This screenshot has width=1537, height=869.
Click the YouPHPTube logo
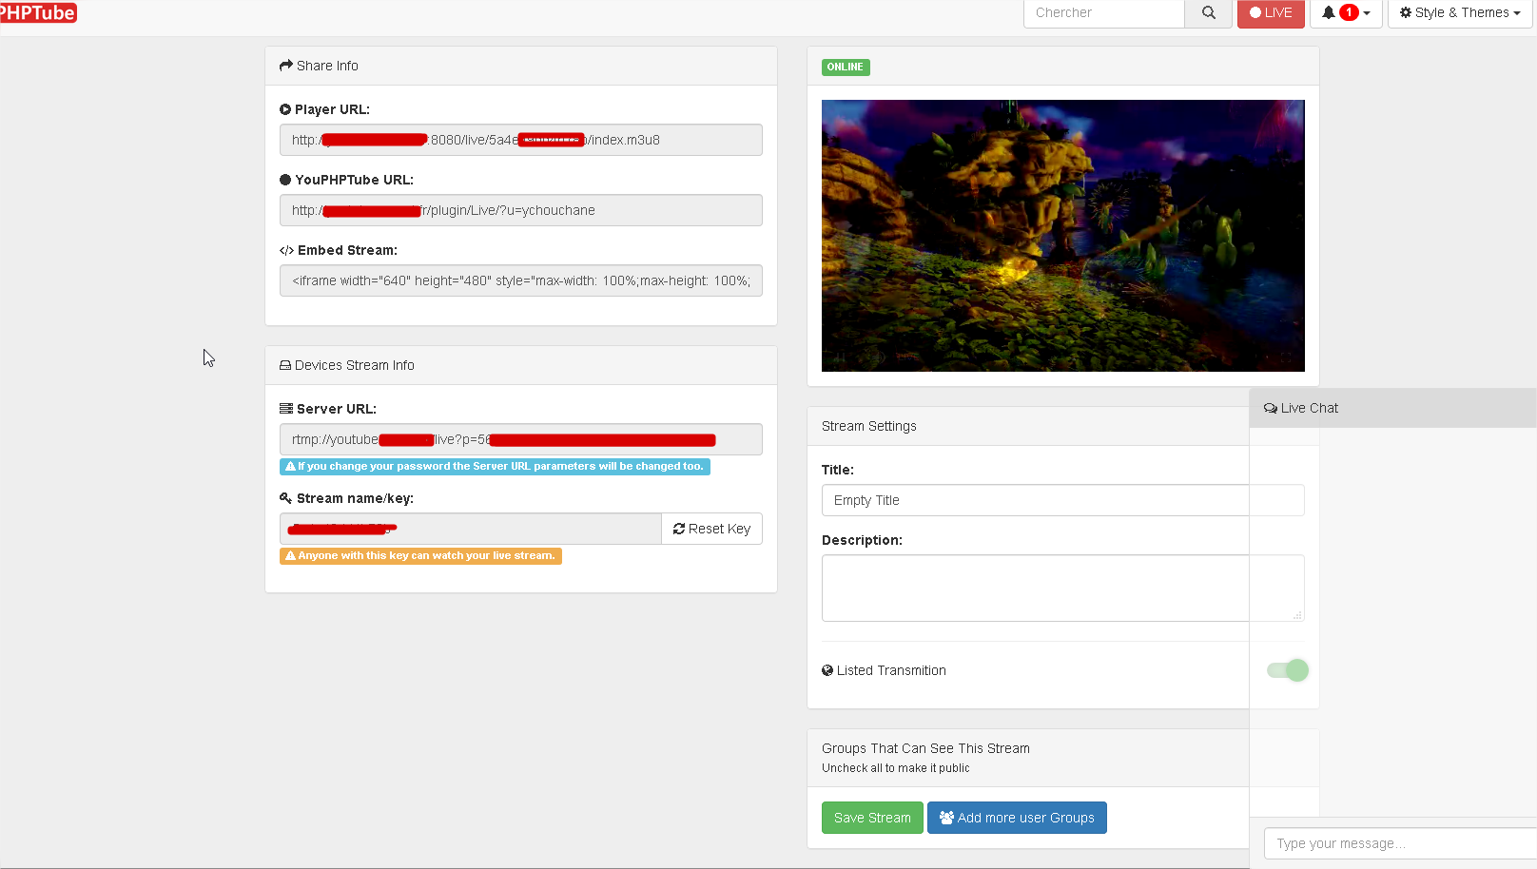coord(38,12)
